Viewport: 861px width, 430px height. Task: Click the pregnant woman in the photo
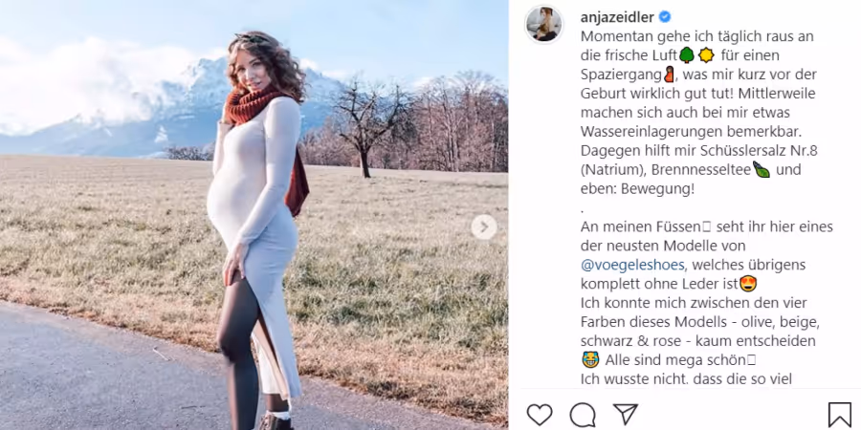click(x=257, y=230)
